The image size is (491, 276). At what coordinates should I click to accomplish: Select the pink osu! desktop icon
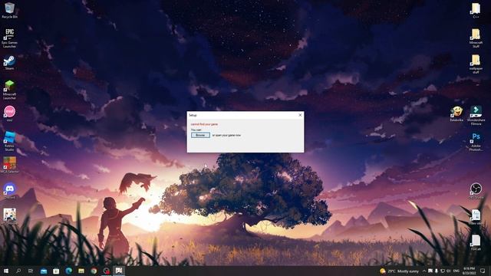(x=9, y=114)
